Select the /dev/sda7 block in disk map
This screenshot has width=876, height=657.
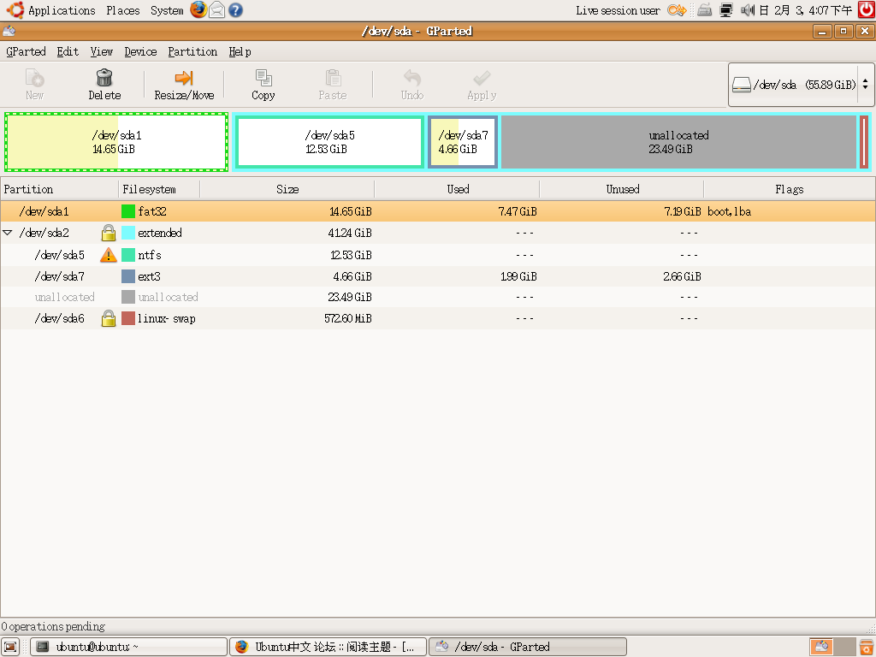(x=463, y=142)
